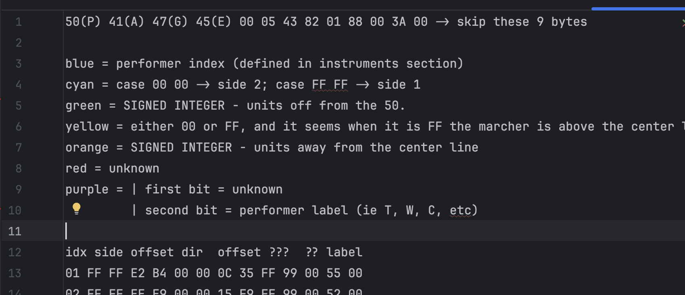Place cursor on the underlined typo "etc"
Image resolution: width=685 pixels, height=295 pixels.
(460, 210)
